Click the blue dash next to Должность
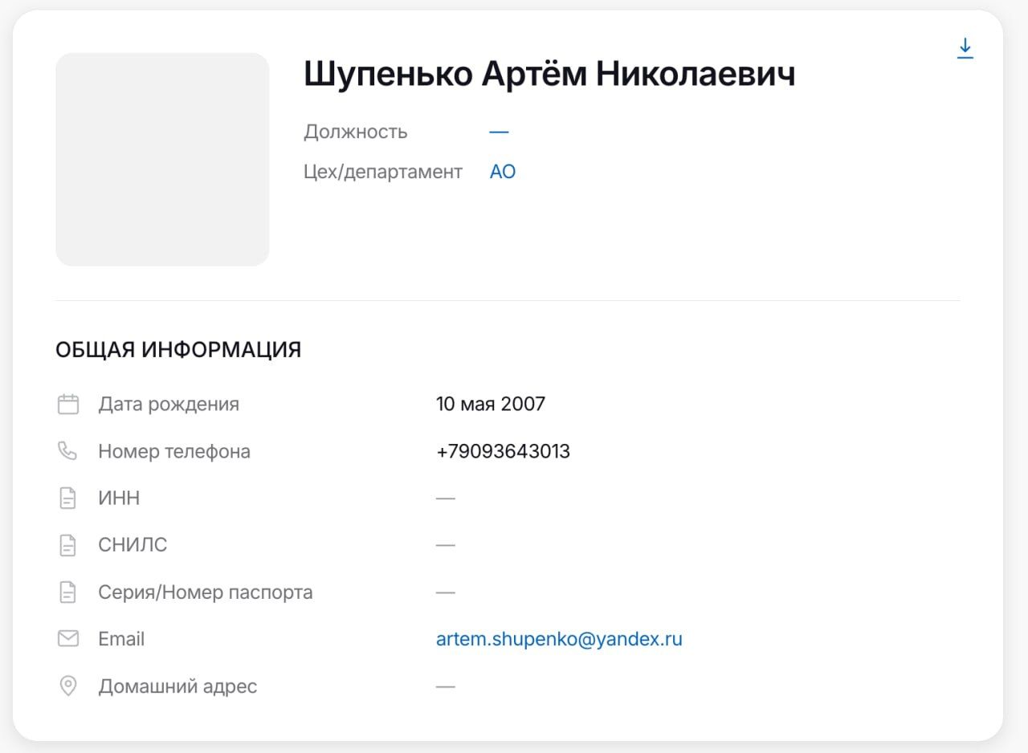The image size is (1028, 753). pos(499,132)
